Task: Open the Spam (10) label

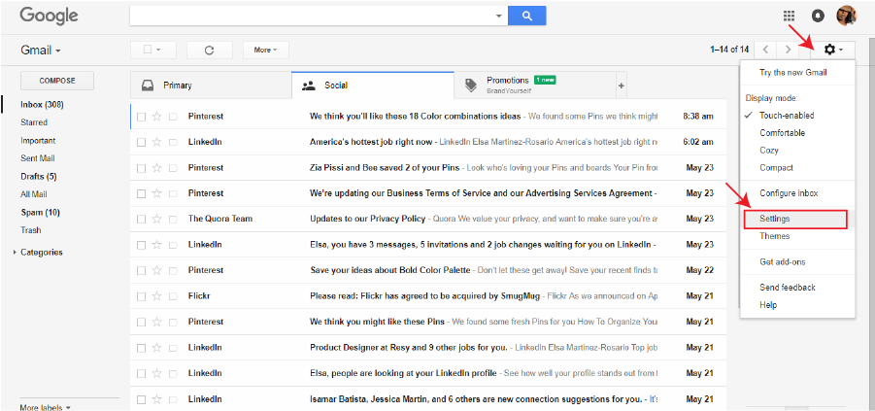Action: [40, 212]
